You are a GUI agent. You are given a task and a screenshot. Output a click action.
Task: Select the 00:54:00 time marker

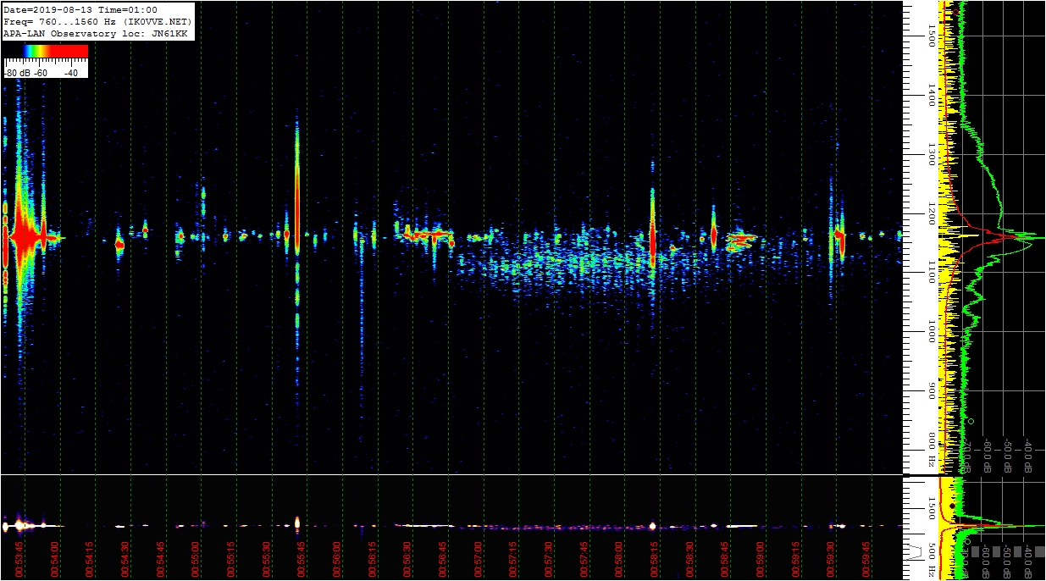pos(55,559)
